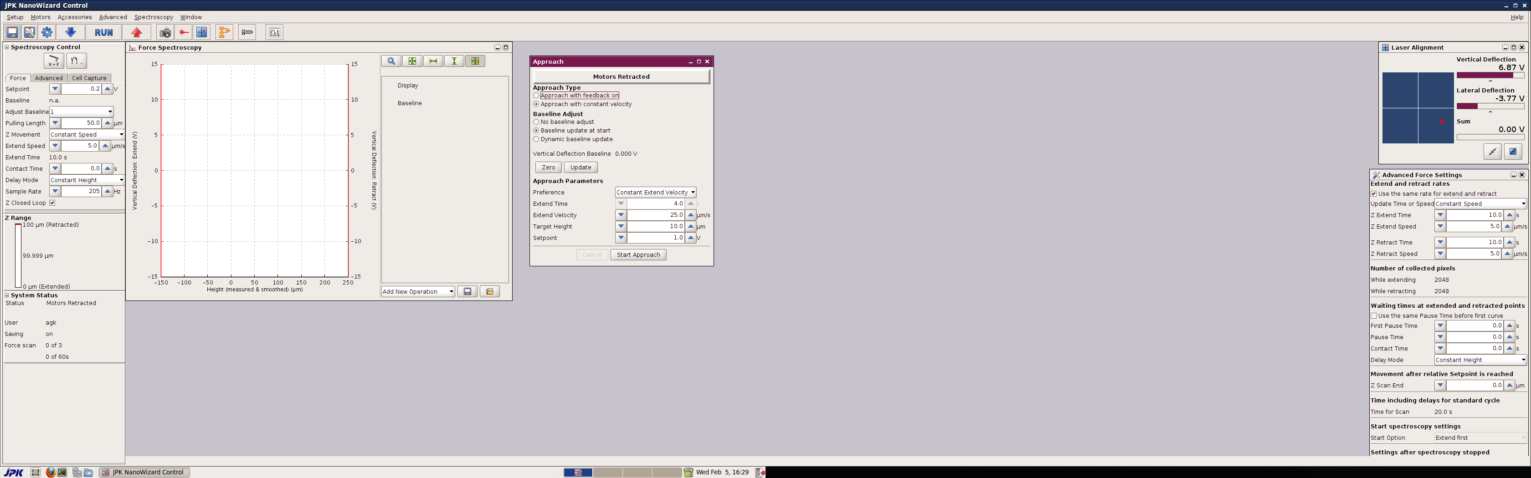Image resolution: width=1531 pixels, height=478 pixels.
Task: Open Z Movement Constant Speed dropdown
Action: click(87, 135)
